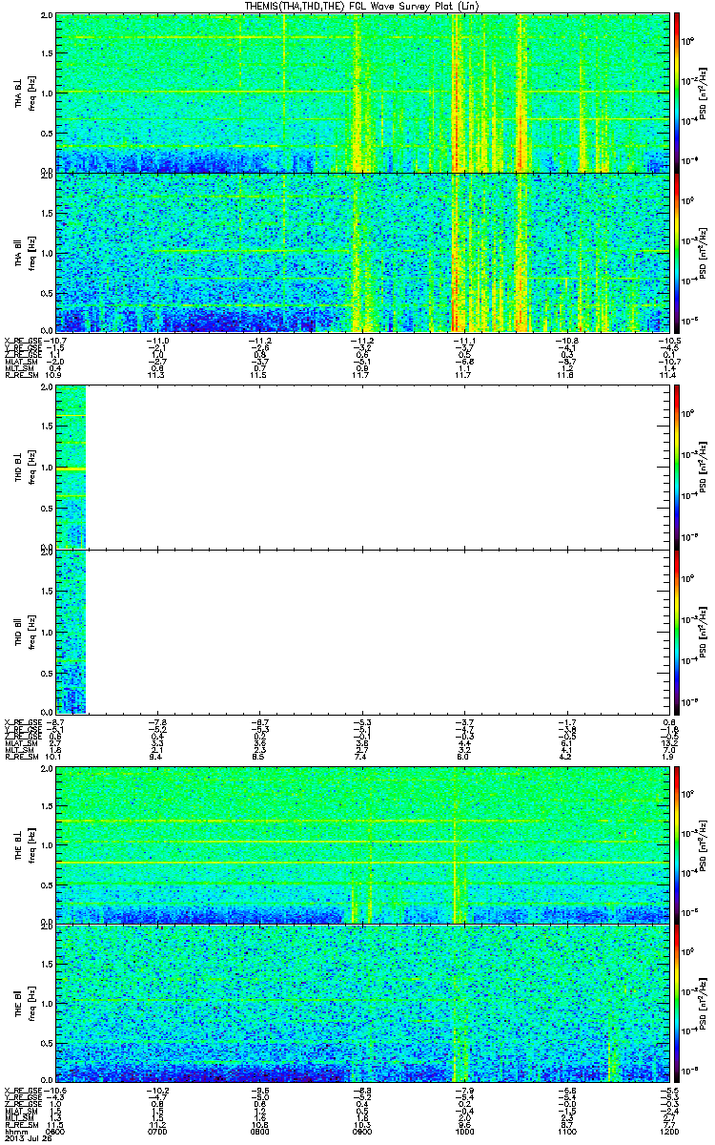Click the THD BL spectrogram data strip

coord(71,467)
